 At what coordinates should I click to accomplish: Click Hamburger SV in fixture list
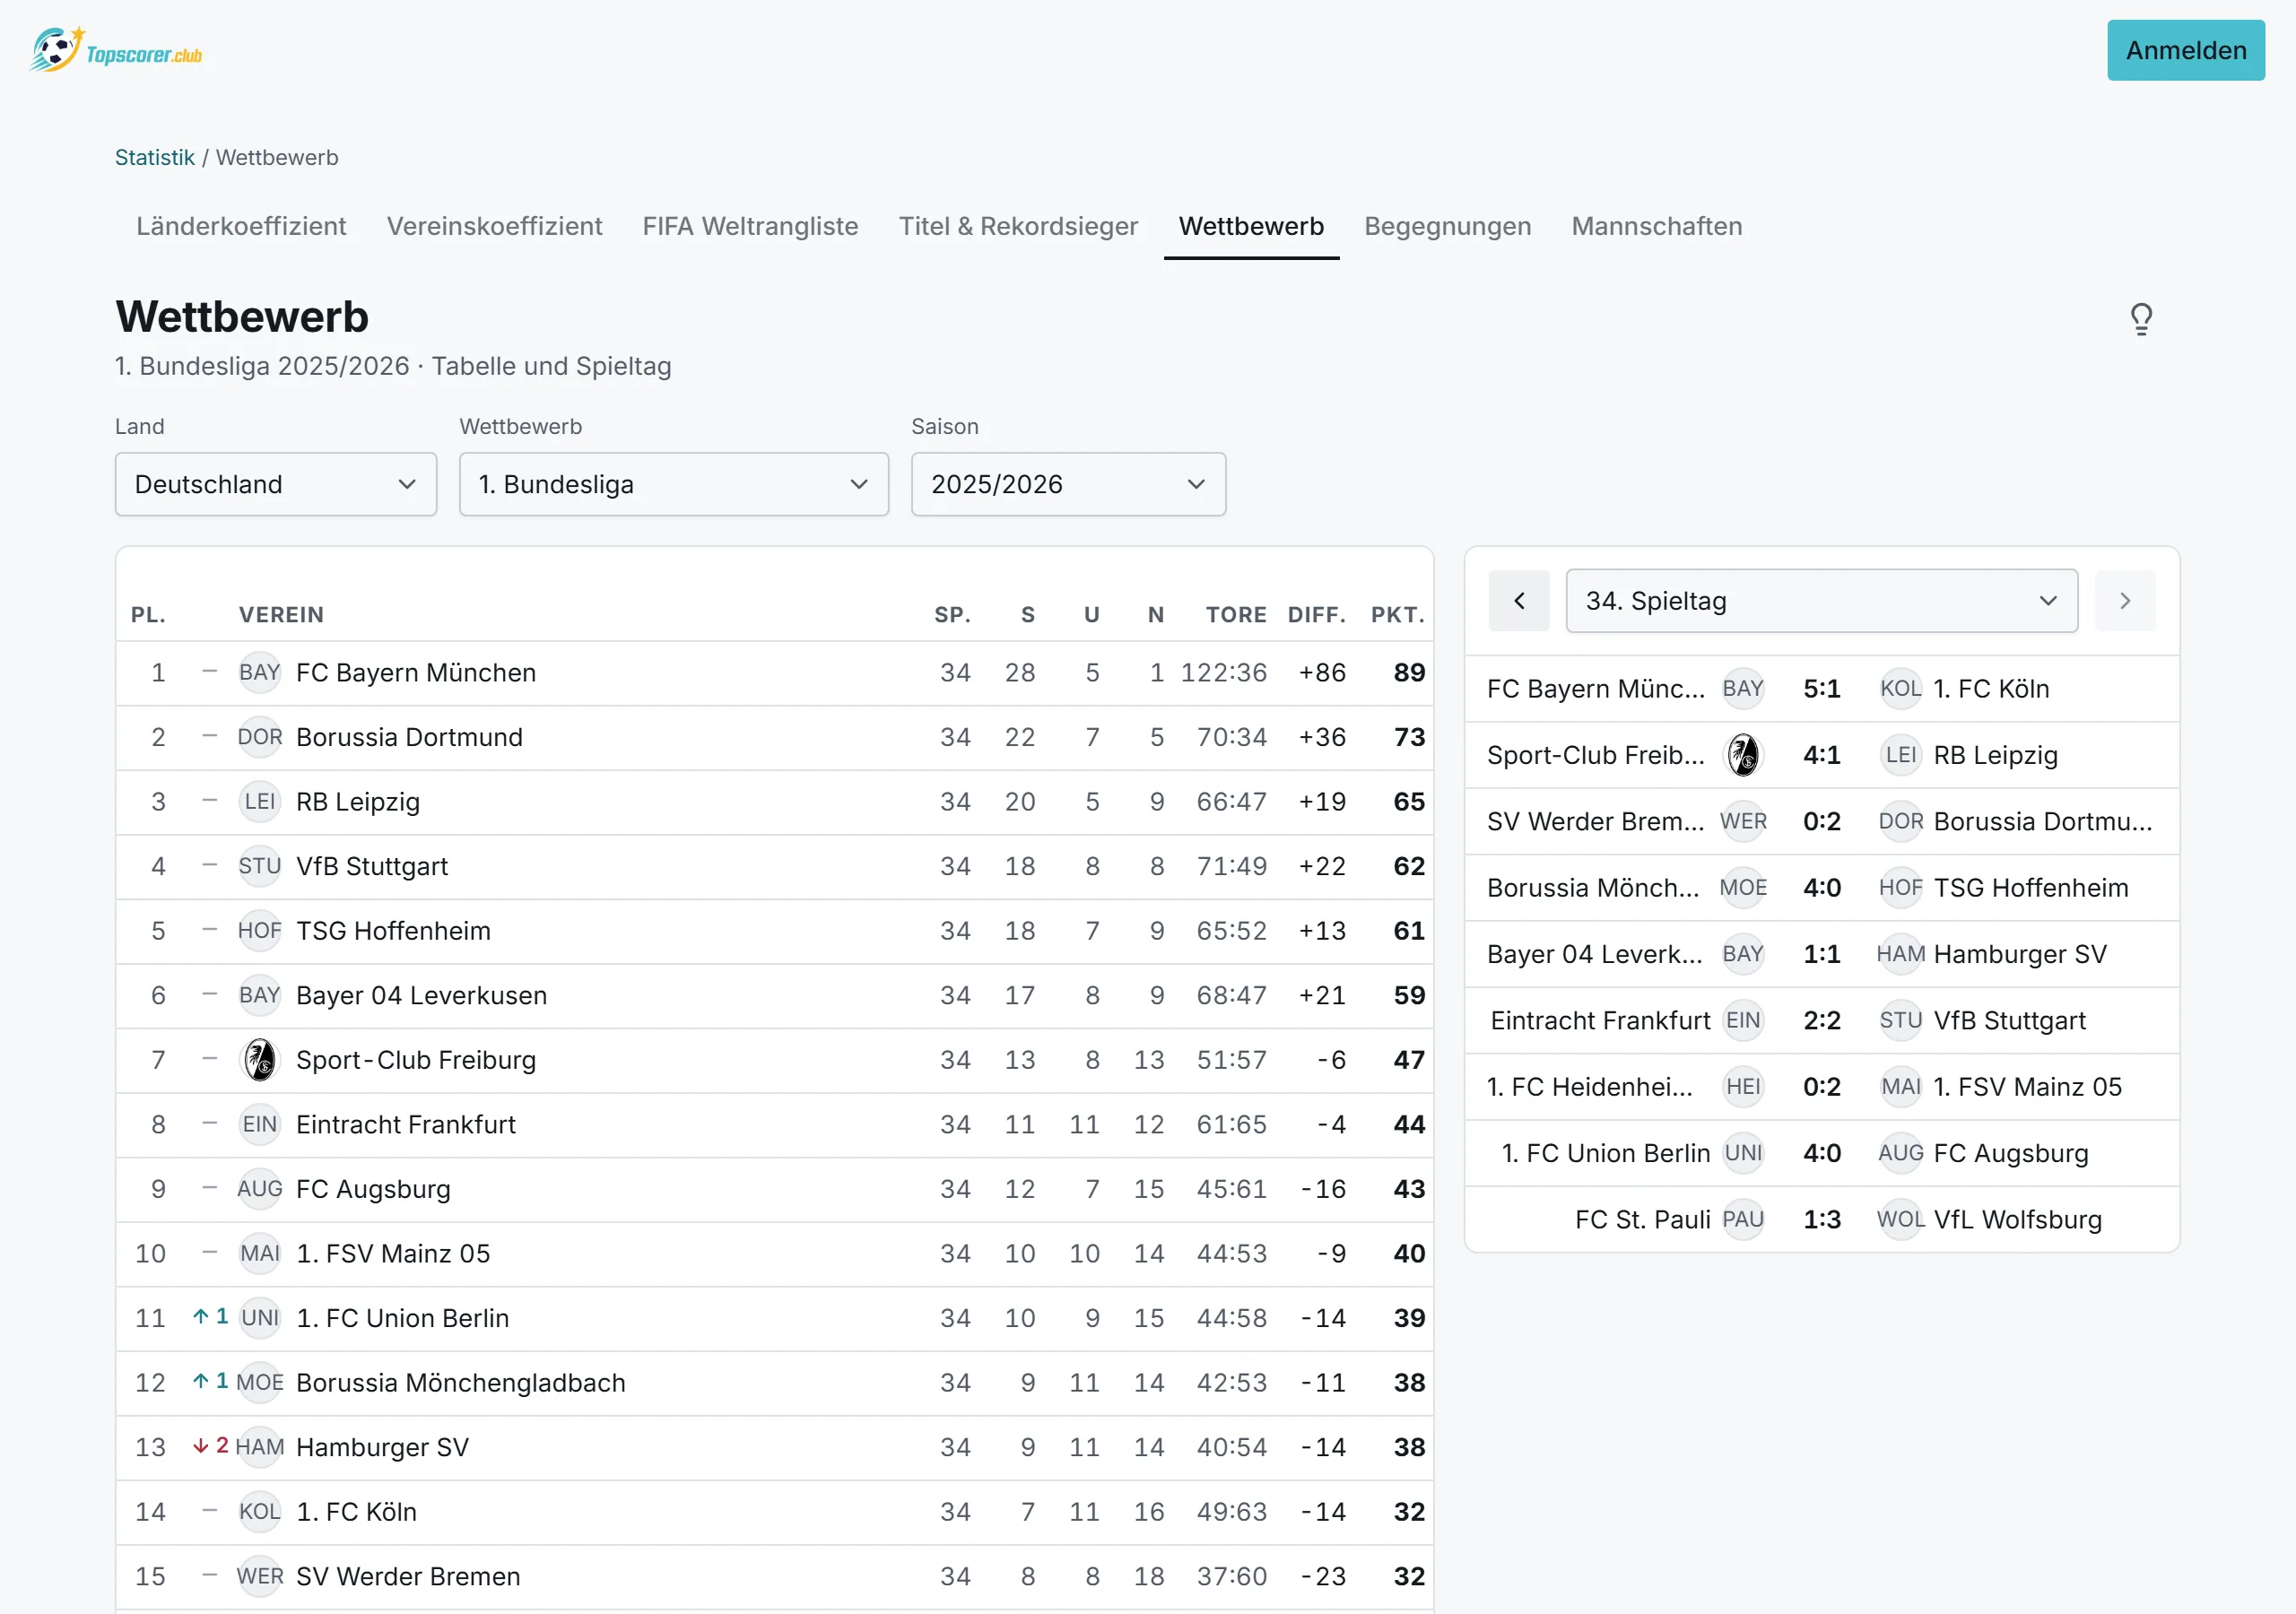point(2020,955)
